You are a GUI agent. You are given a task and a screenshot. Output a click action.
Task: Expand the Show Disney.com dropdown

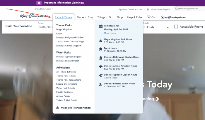(x=44, y=9)
